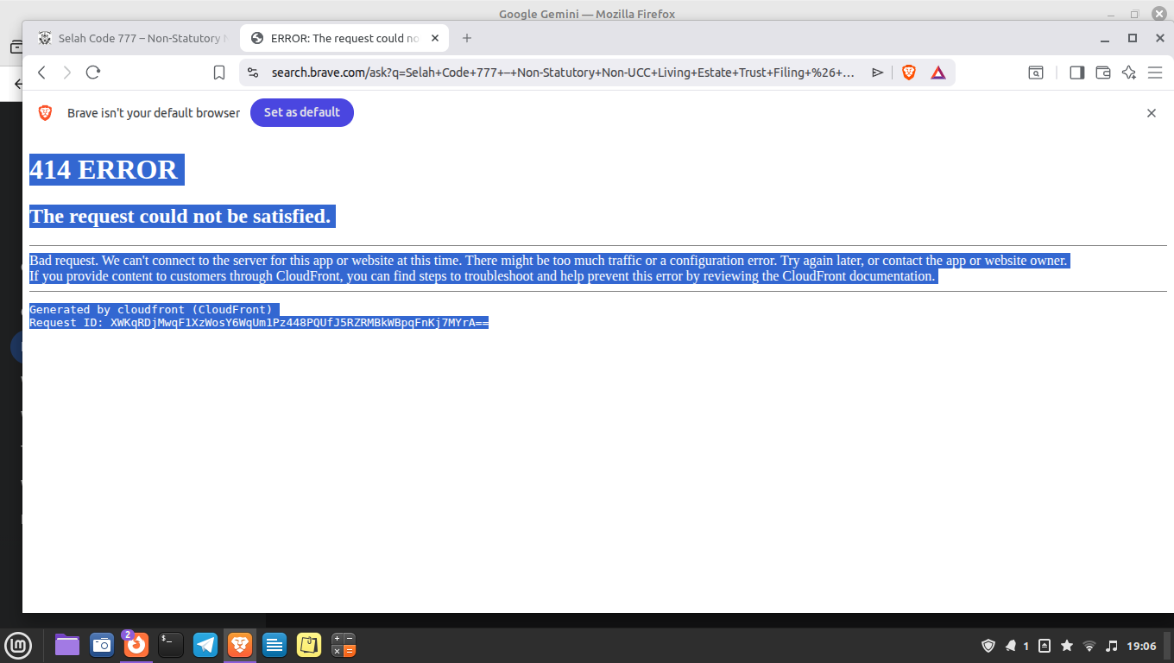Click Set as default button
Viewport: 1174px width, 663px height.
pos(301,112)
